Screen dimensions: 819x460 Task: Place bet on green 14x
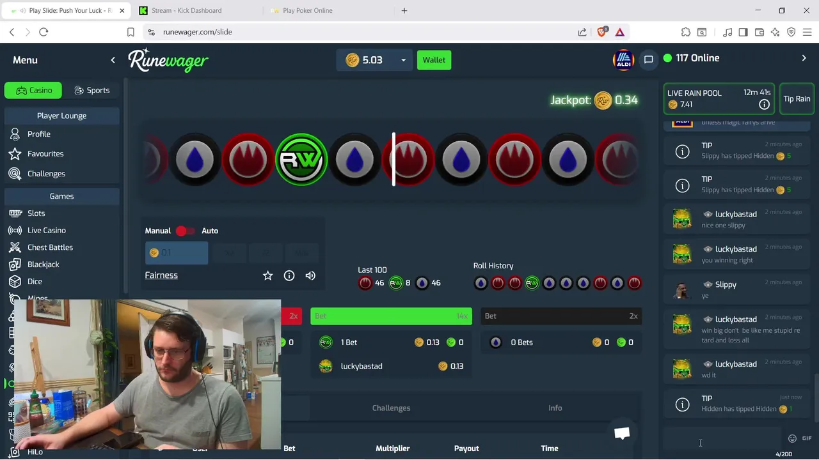tap(391, 316)
